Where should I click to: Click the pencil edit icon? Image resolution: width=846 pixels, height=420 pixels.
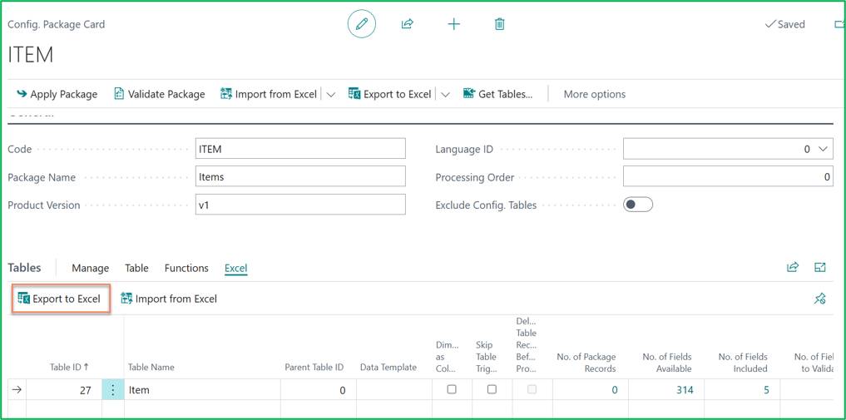[362, 24]
